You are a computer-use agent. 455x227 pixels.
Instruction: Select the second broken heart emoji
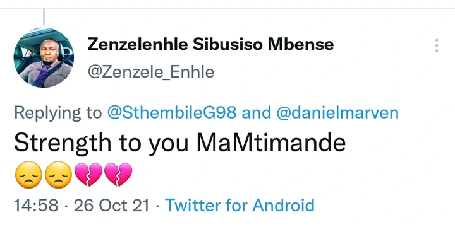coord(118,175)
